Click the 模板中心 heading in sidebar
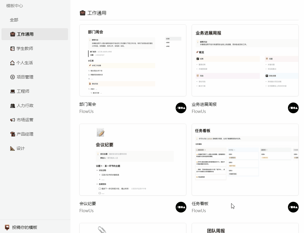The image size is (304, 233). (15, 6)
